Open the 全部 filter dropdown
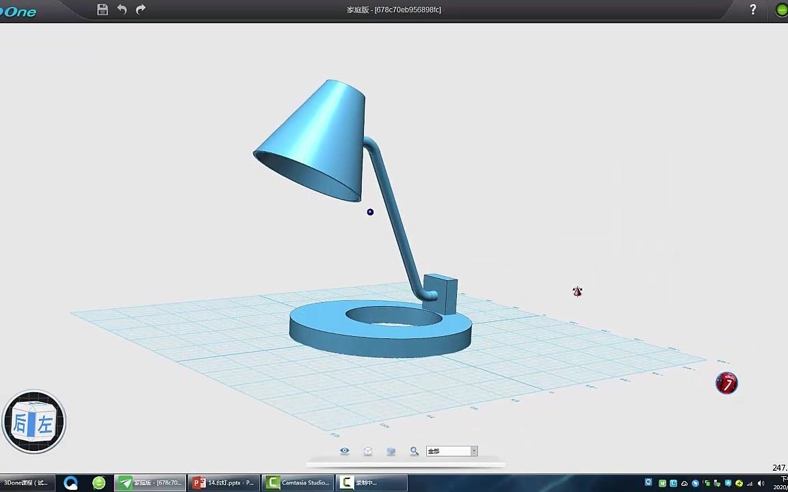 (x=451, y=451)
